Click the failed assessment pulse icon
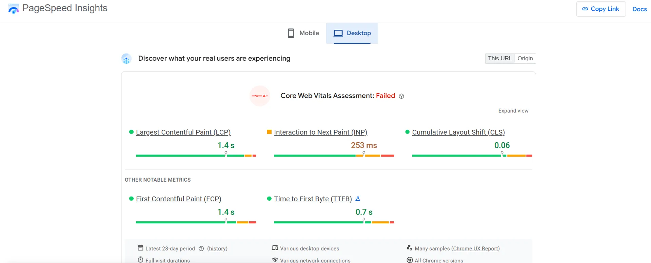The width and height of the screenshot is (651, 263). [260, 96]
